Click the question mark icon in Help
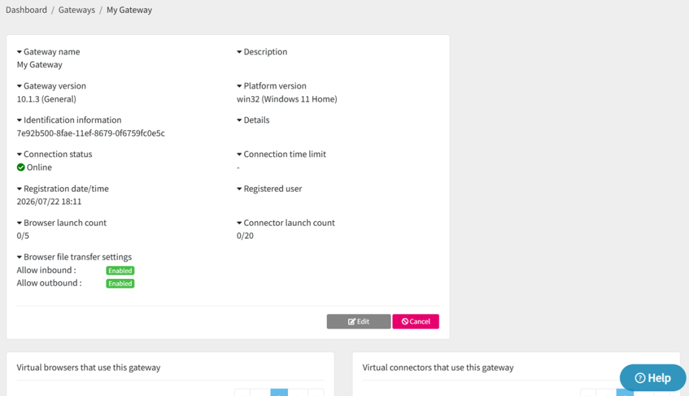Image resolution: width=689 pixels, height=396 pixels. coord(641,378)
